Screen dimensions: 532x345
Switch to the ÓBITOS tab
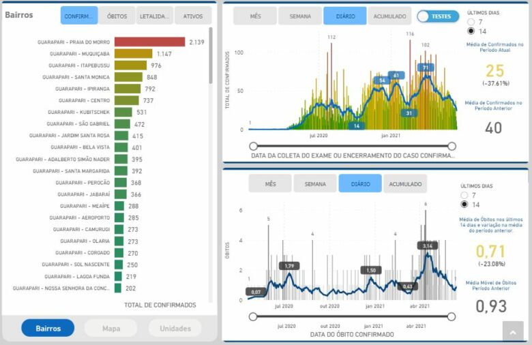coord(117,16)
